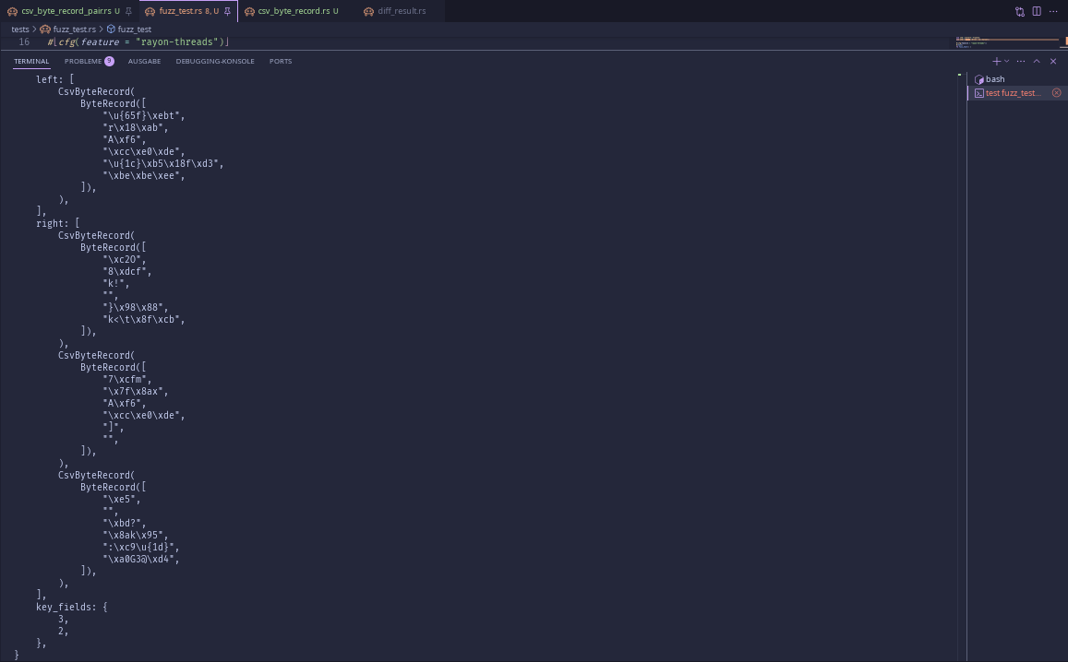The height and width of the screenshot is (662, 1068).
Task: Click the Rust file icon on csv_byte_record.rs tab
Action: 249,12
